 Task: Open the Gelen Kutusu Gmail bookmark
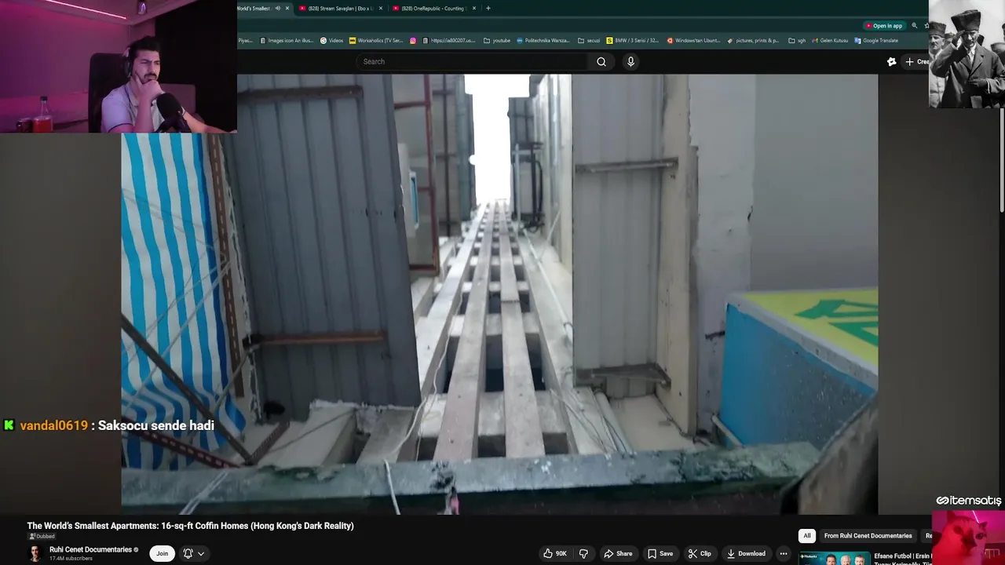(x=830, y=41)
